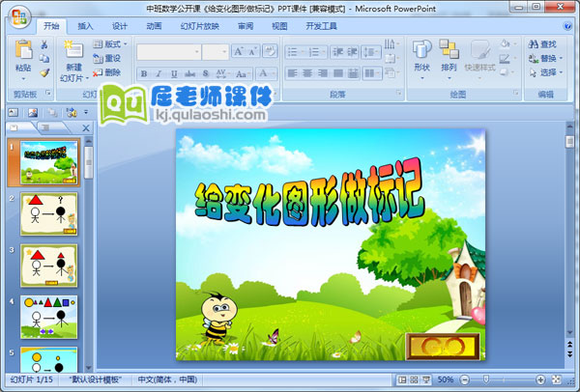Align text right in paragraph group

click(x=323, y=73)
